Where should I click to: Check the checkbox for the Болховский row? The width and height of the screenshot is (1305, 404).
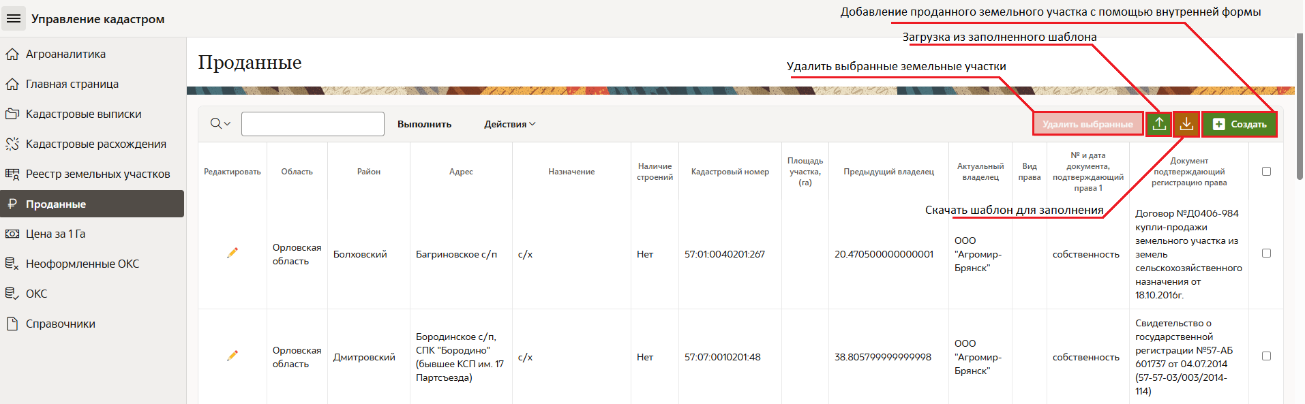(x=1266, y=253)
